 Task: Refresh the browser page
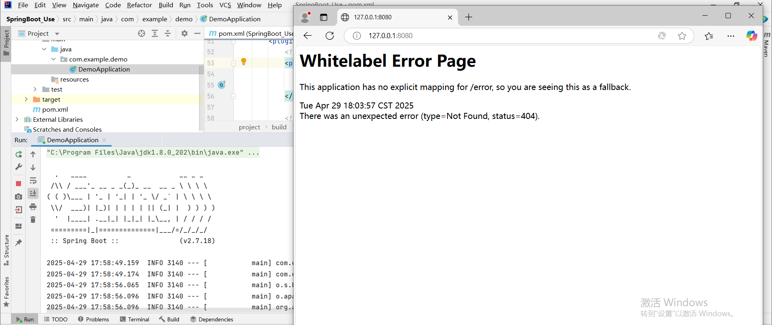[330, 36]
